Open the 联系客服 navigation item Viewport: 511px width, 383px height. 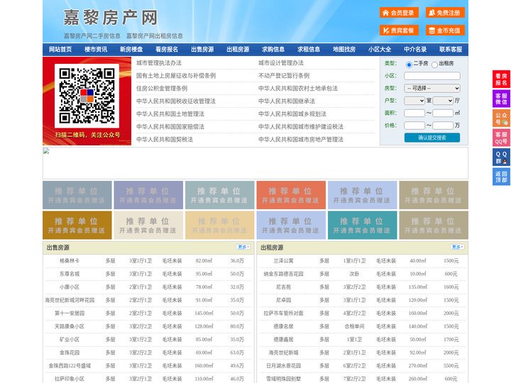pos(451,50)
